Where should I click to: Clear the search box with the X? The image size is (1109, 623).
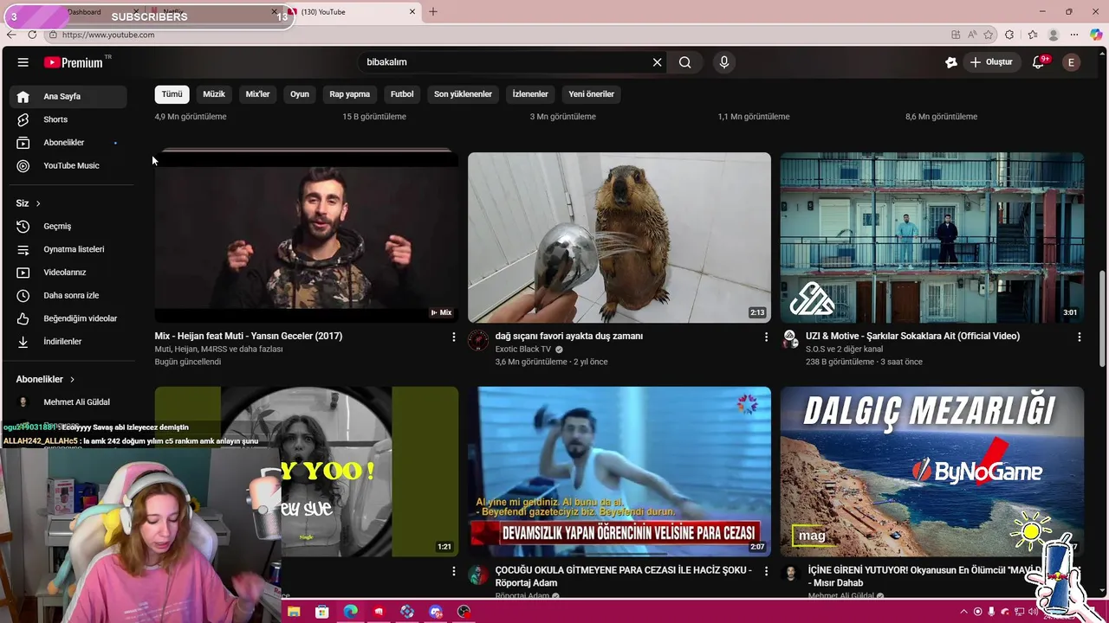tap(657, 62)
